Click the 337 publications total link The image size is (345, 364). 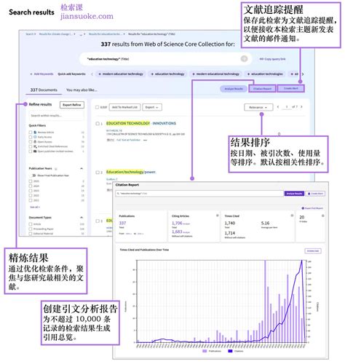click(122, 223)
